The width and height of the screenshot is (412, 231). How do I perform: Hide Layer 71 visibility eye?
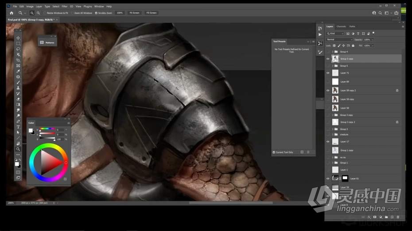coord(328,73)
